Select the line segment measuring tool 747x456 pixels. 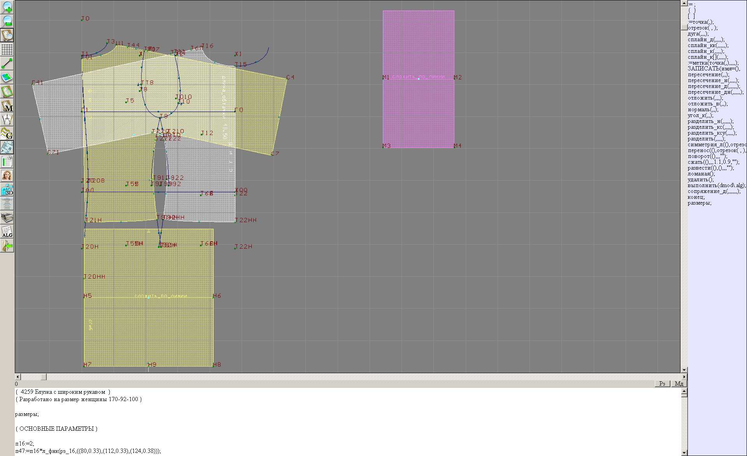(7, 63)
